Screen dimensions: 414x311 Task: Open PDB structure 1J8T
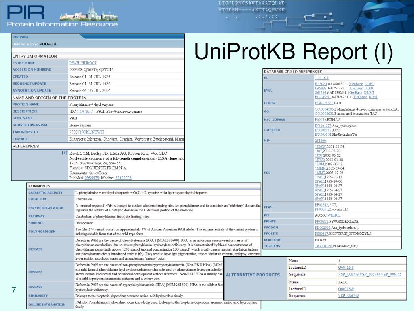pos(319,151)
